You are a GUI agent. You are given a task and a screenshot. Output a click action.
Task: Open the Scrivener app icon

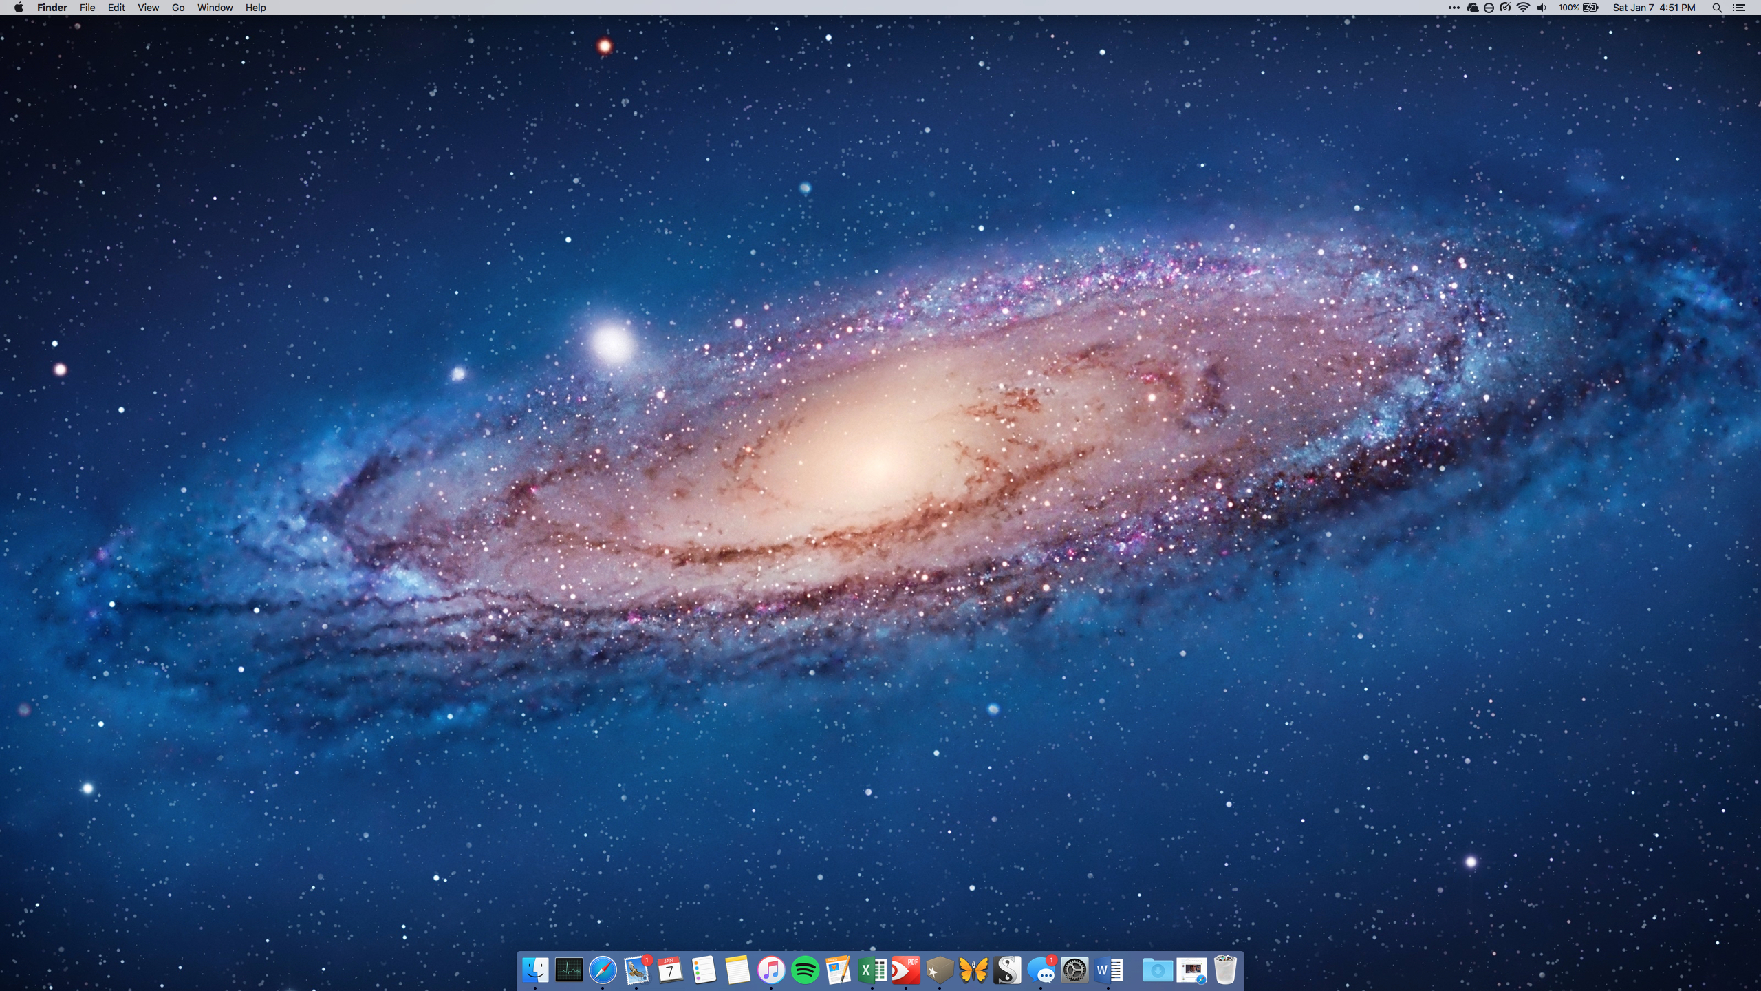pyautogui.click(x=1007, y=970)
